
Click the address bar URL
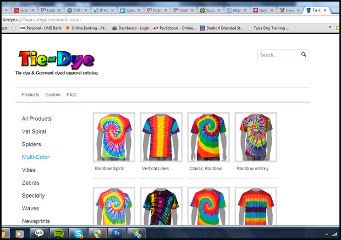tap(42, 20)
